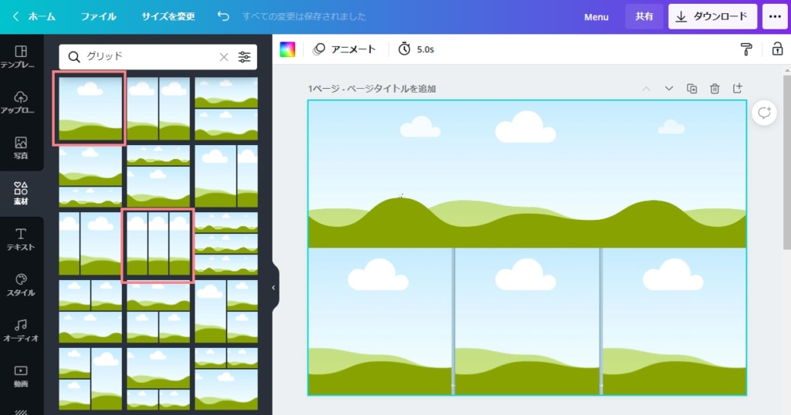Click the ダウンロード button

pyautogui.click(x=711, y=16)
